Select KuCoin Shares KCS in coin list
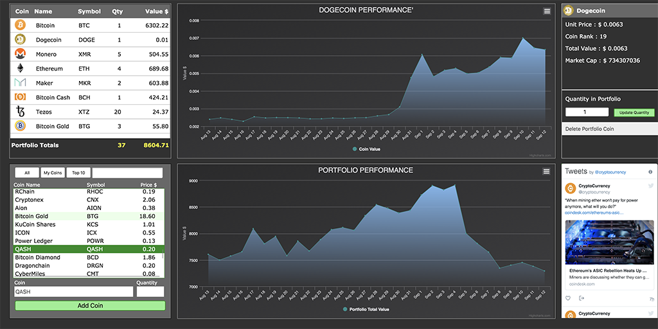 (x=87, y=224)
